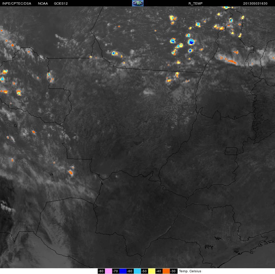Image resolution: width=275 pixels, height=274 pixels.
Task: Click the -30 legend value label
Action: [173, 271]
